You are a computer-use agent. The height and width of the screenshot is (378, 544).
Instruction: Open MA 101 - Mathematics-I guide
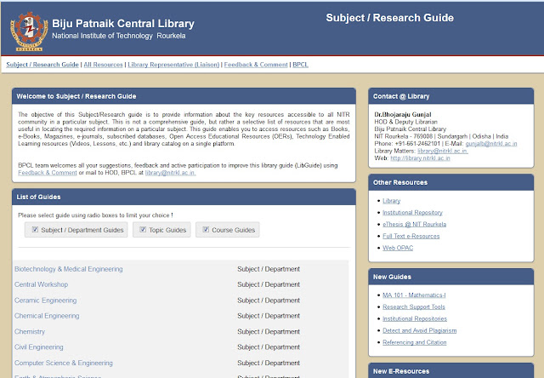[414, 295]
